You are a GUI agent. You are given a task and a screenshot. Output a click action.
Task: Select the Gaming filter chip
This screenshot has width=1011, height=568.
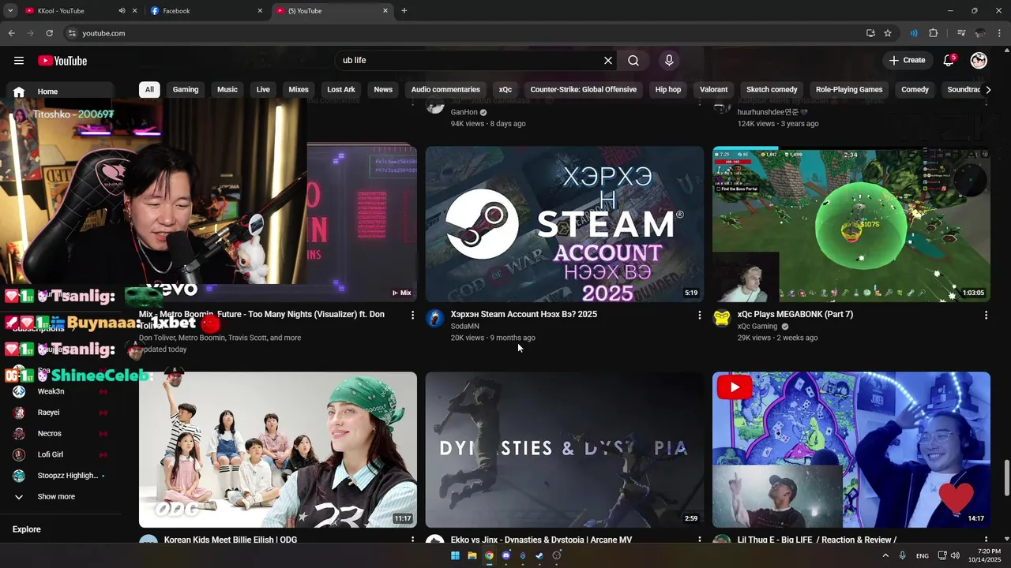point(186,89)
